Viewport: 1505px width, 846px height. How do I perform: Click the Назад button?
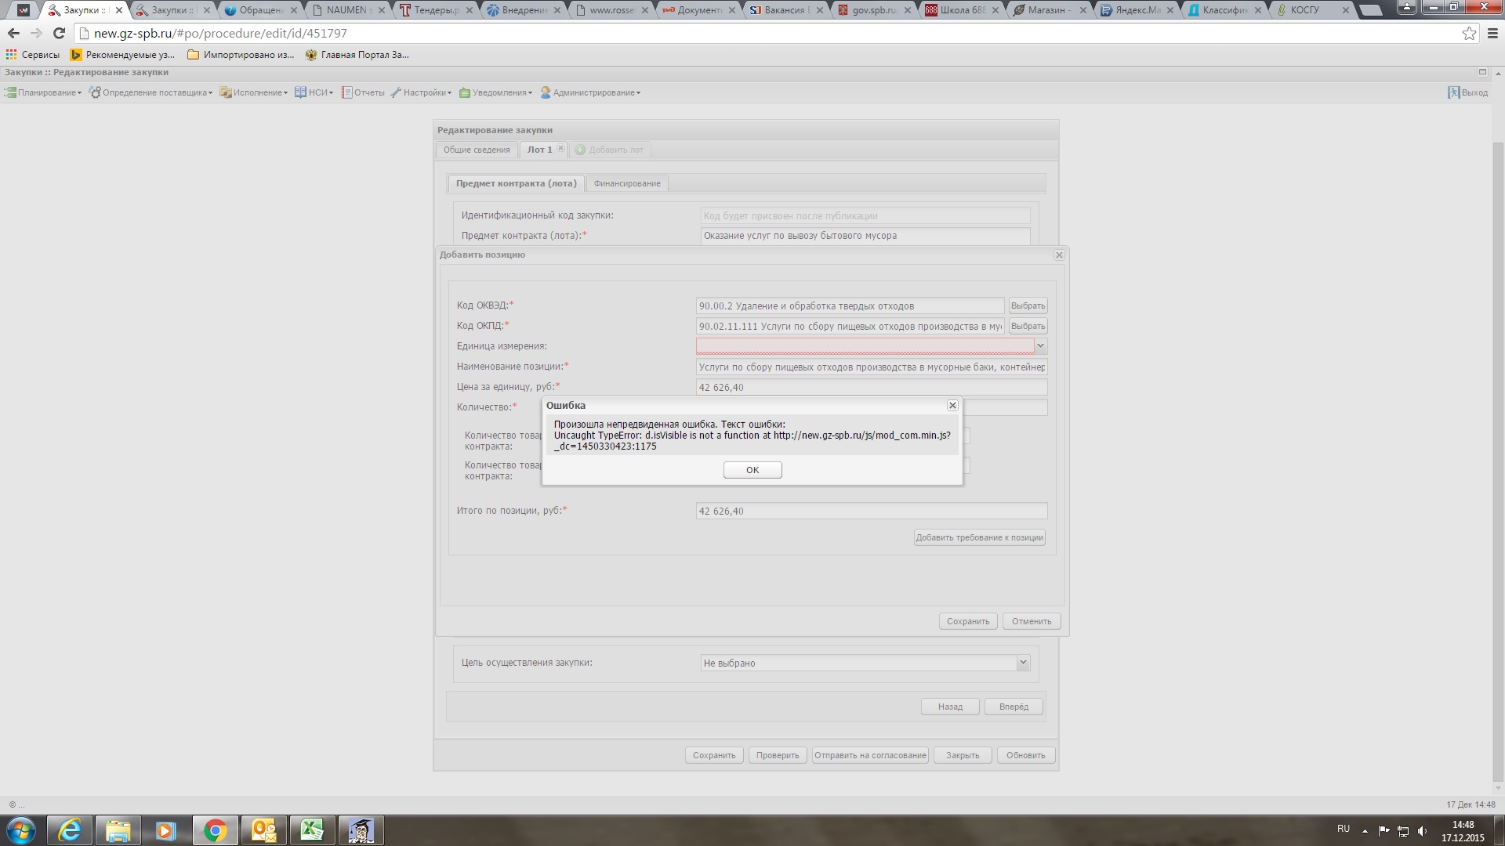click(950, 707)
